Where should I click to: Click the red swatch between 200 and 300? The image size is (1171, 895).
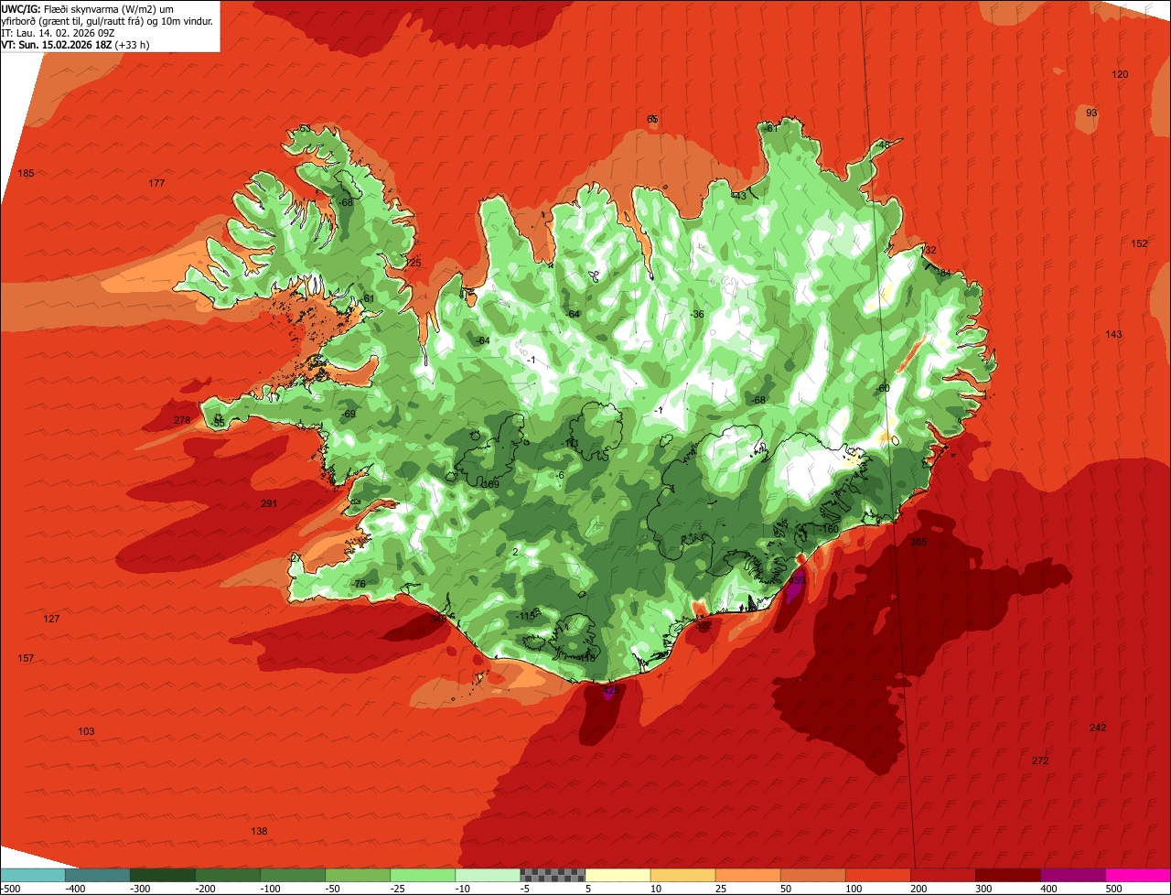coord(942,875)
